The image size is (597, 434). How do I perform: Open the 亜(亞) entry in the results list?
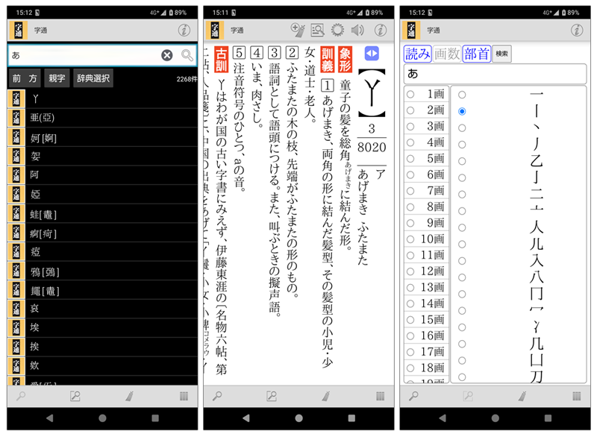42,118
